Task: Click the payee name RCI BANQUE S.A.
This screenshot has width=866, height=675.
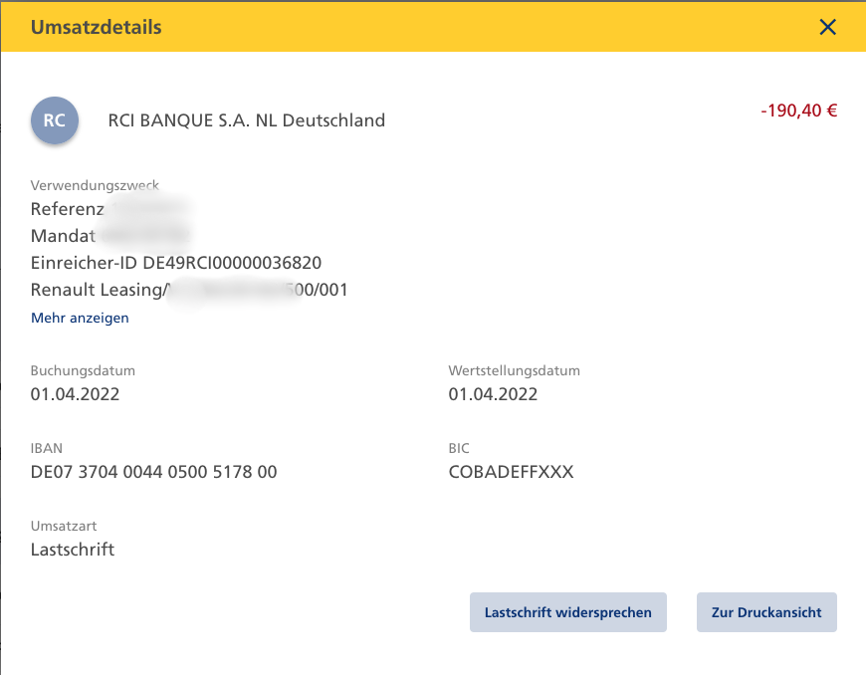Action: 246,120
